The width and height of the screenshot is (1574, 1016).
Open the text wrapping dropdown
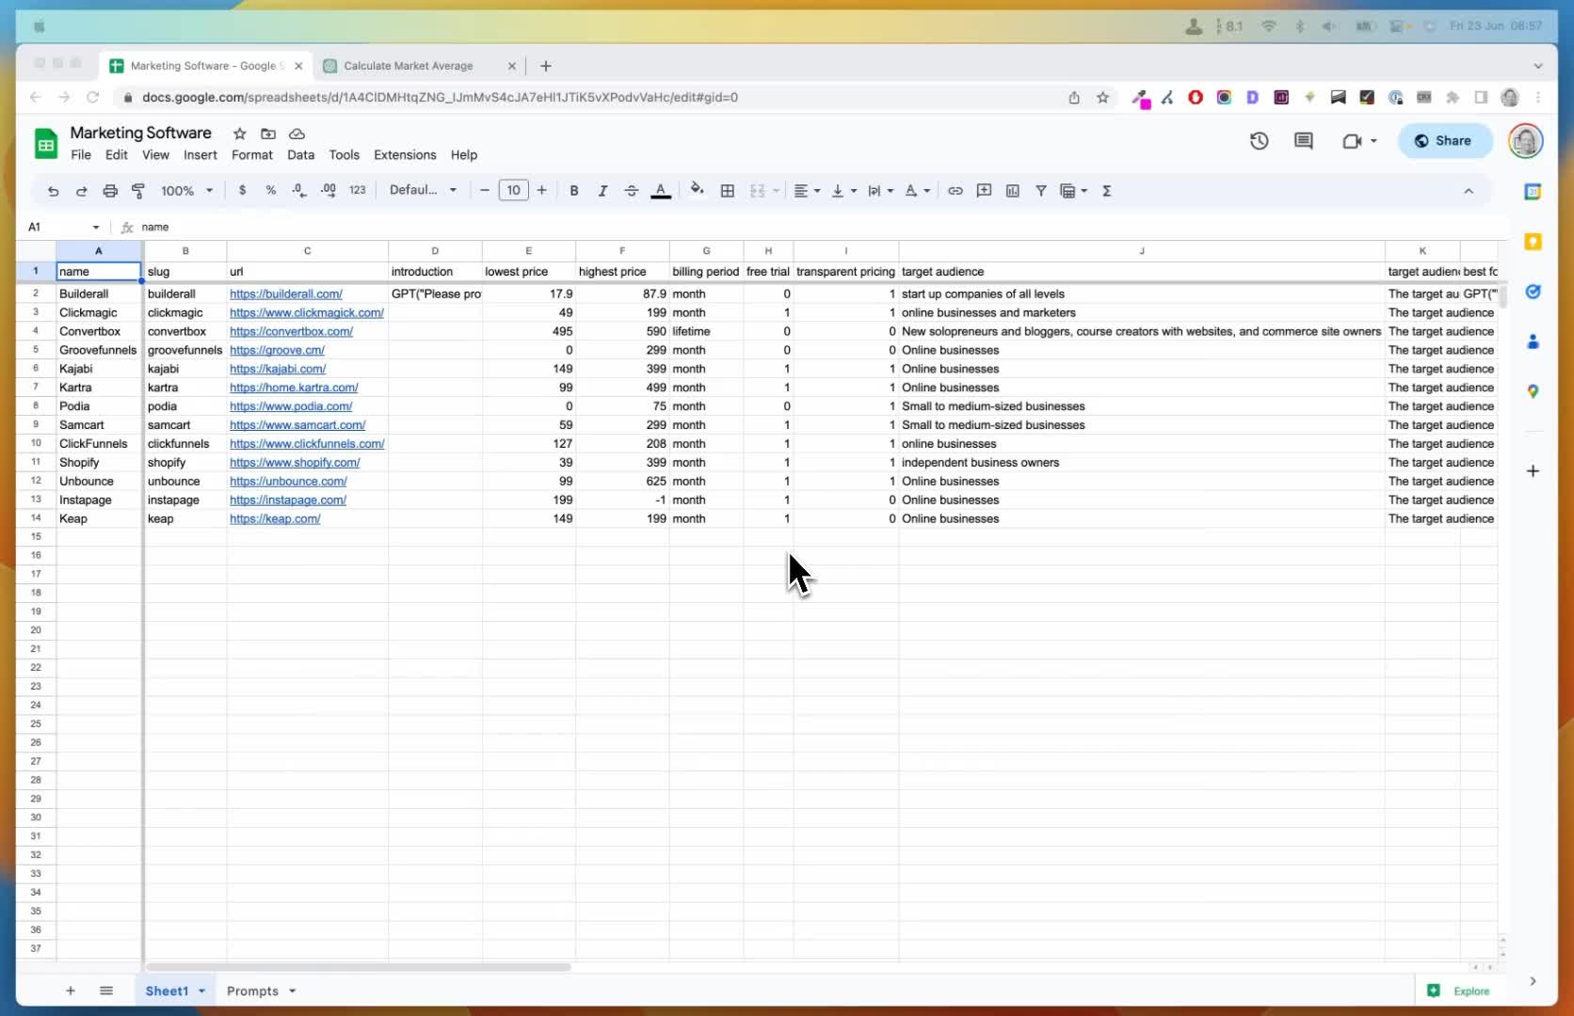click(x=880, y=191)
